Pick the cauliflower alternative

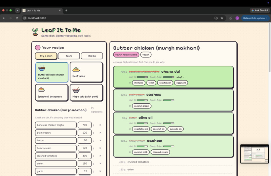click(x=165, y=83)
